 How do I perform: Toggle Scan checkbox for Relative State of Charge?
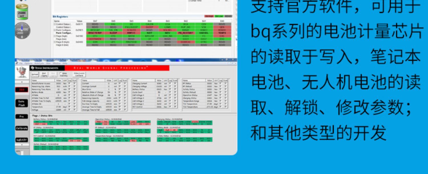(x=125, y=92)
